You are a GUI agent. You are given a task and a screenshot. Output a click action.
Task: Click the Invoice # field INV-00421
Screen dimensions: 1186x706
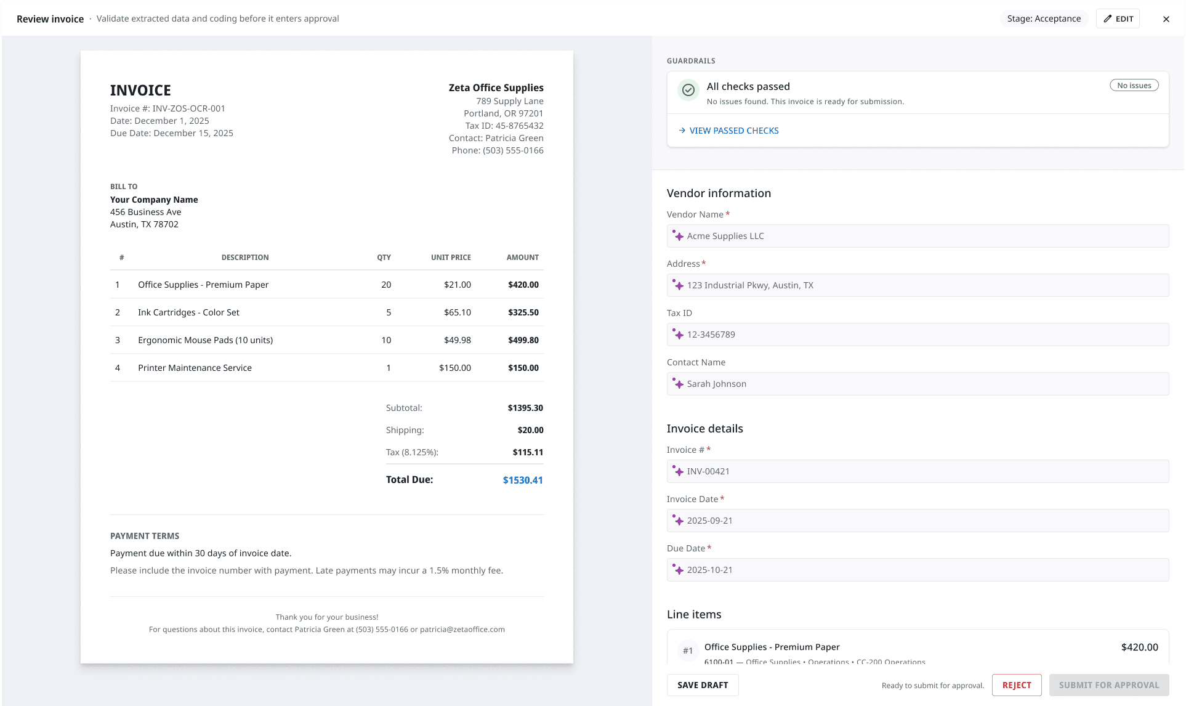click(918, 471)
